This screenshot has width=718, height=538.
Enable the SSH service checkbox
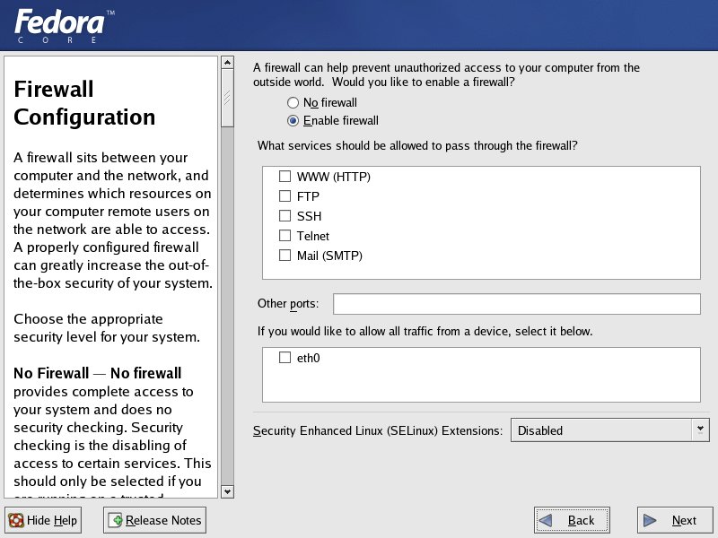point(285,215)
